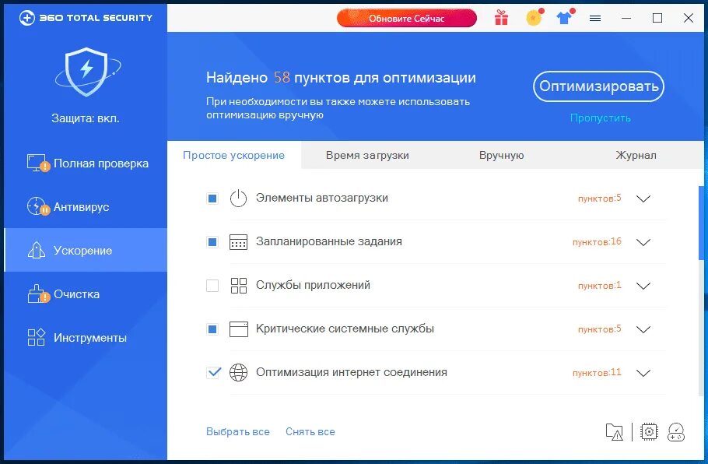The height and width of the screenshot is (464, 708).
Task: Expand the Оптимизация интернет соединения row chevron
Action: pyautogui.click(x=643, y=373)
